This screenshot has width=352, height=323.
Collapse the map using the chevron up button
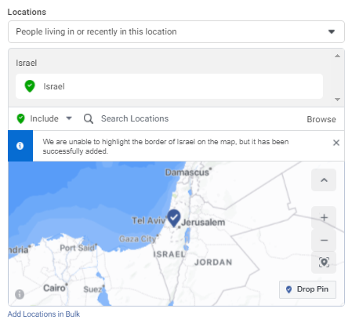(324, 180)
